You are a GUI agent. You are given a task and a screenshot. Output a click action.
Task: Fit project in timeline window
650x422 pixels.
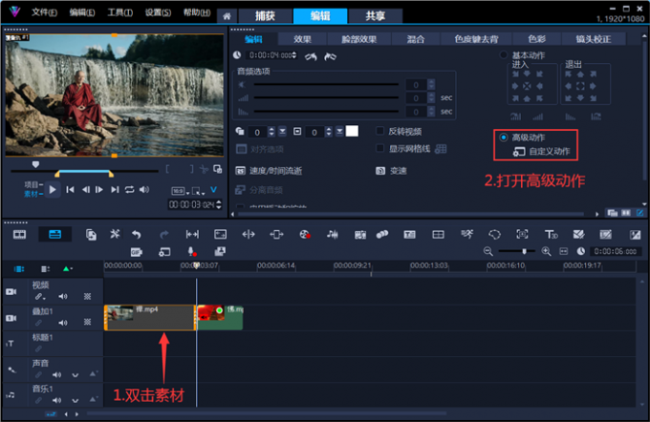point(563,251)
